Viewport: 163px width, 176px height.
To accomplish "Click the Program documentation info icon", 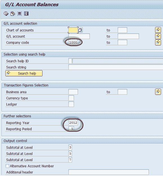I will pos(26,13).
